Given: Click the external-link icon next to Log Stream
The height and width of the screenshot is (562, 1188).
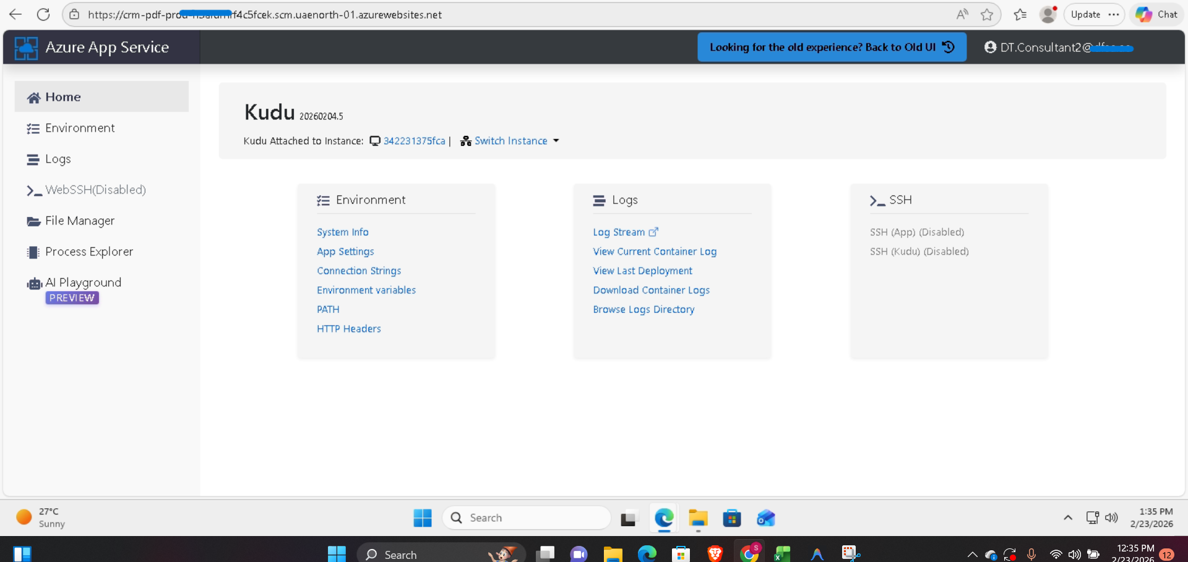Looking at the screenshot, I should coord(653,232).
